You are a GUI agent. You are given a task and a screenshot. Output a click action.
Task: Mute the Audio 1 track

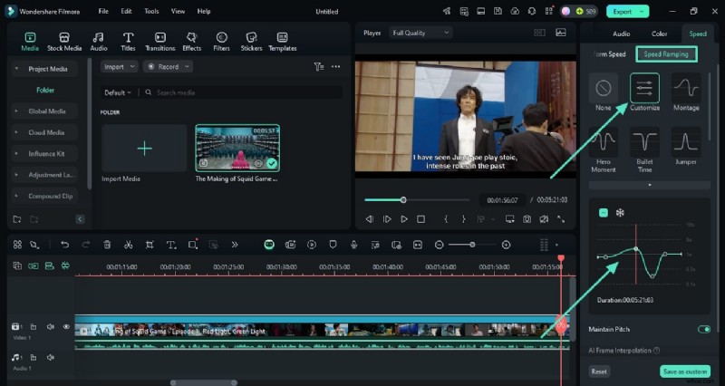50,358
